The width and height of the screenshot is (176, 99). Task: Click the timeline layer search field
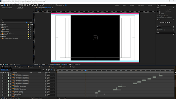click(26, 70)
